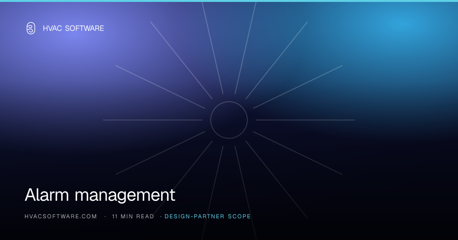Screen dimensions: 458x240
Task: Click the cyan progress bar along top edge
Action: click(x=229, y=1)
